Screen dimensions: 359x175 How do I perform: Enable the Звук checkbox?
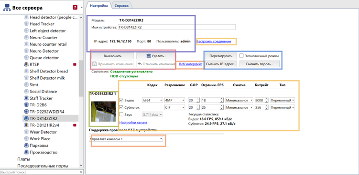122,114
